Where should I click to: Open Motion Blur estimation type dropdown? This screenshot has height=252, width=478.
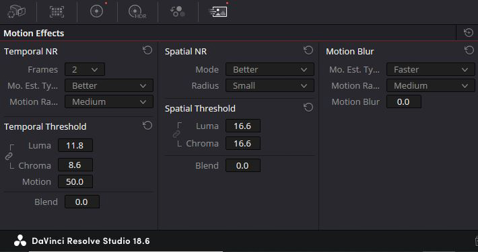[431, 69]
